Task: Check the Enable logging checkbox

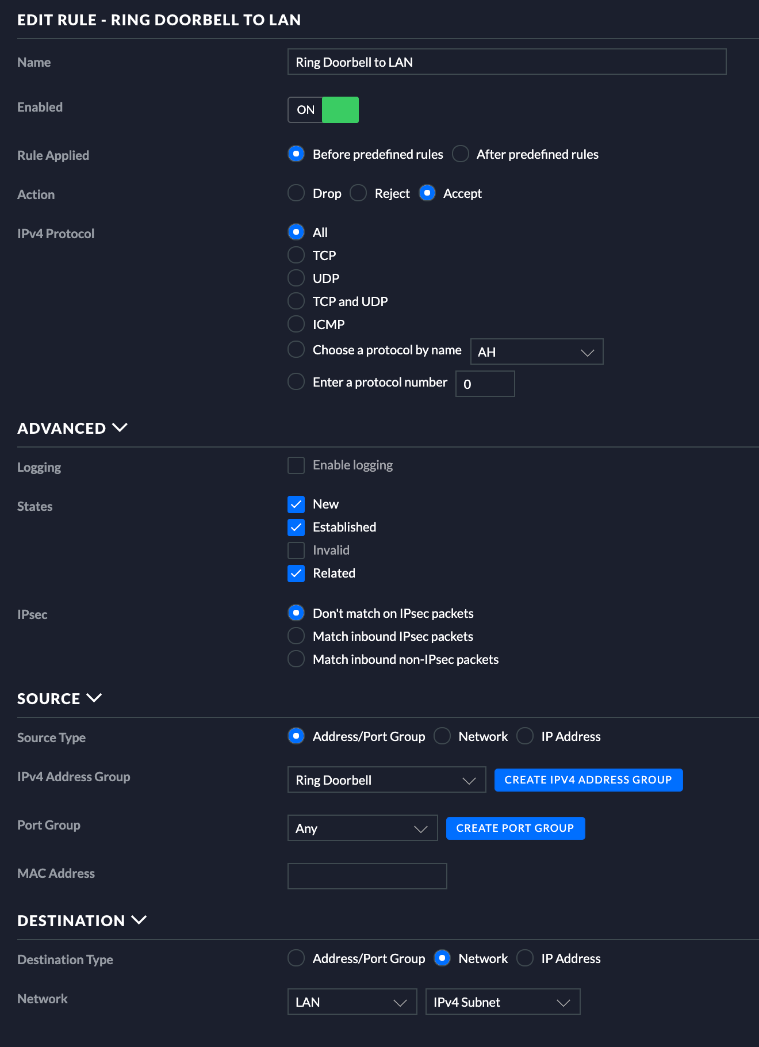Action: 296,465
